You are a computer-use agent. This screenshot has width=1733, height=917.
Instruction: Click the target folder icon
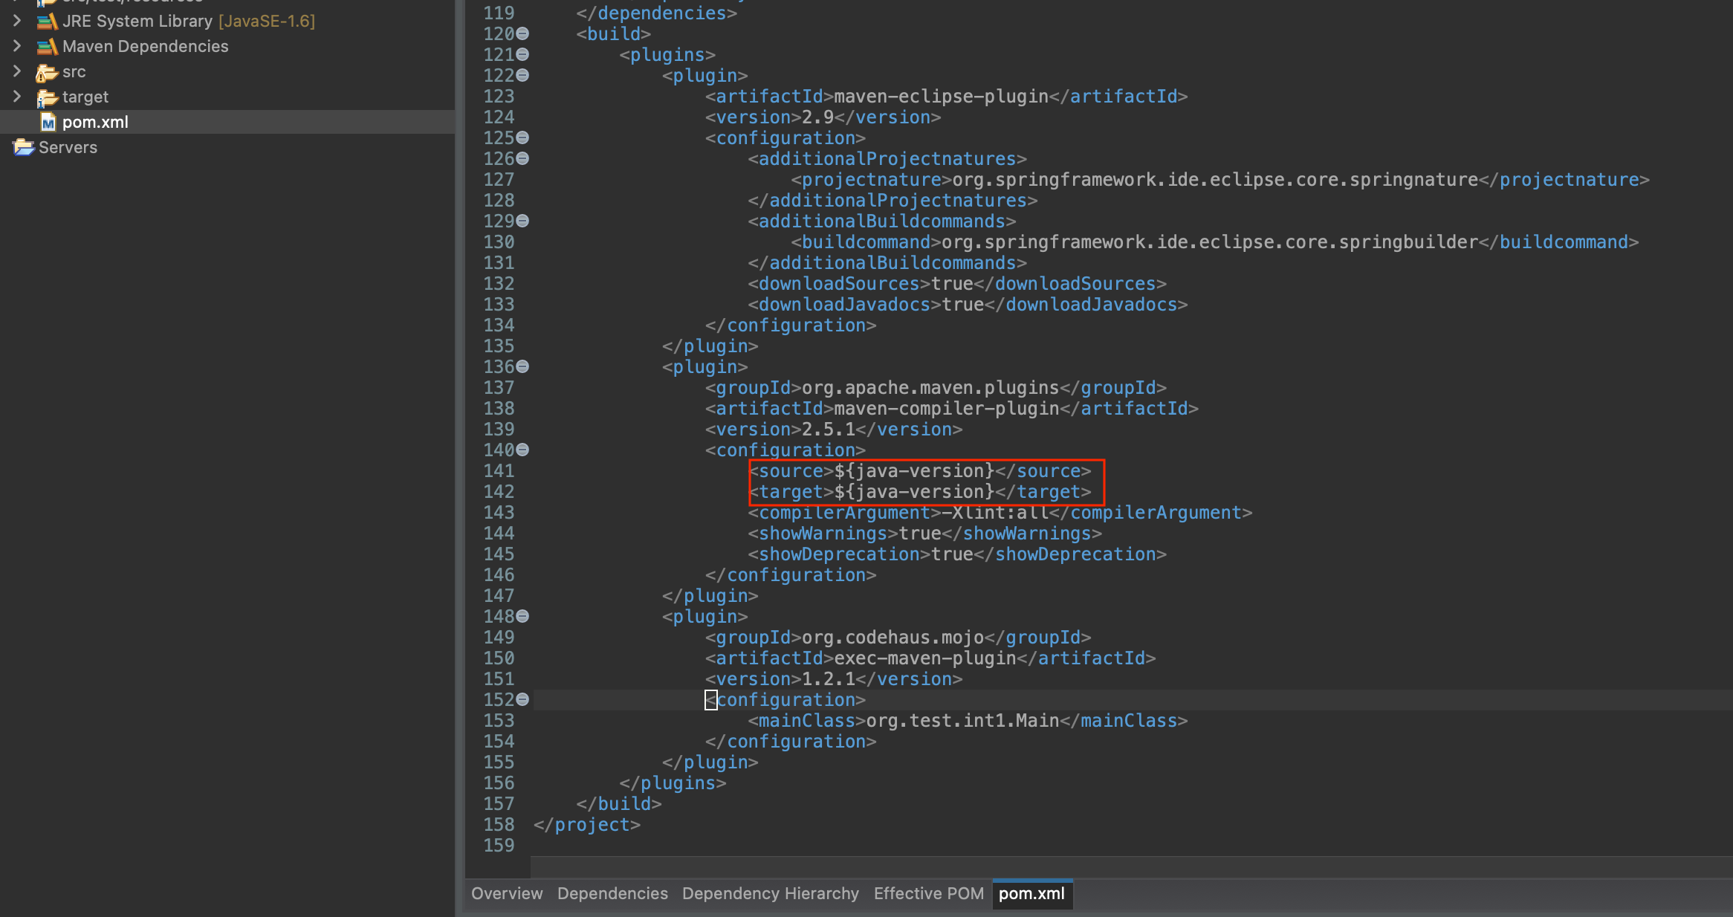(47, 97)
